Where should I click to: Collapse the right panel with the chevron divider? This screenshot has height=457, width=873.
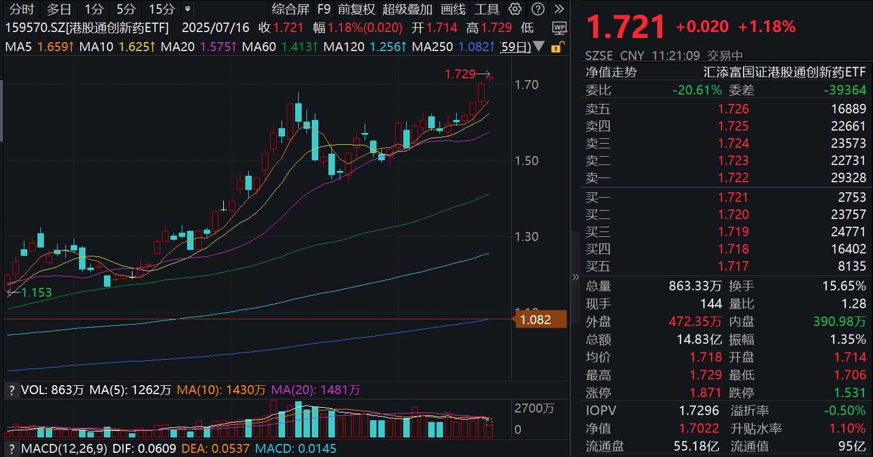[x=575, y=277]
